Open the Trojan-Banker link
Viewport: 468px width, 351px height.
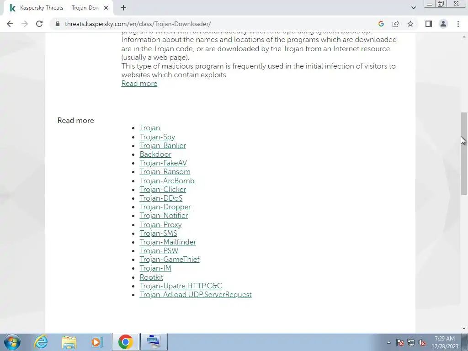163,145
